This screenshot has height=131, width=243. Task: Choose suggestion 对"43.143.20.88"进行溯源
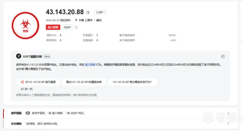[38, 82]
